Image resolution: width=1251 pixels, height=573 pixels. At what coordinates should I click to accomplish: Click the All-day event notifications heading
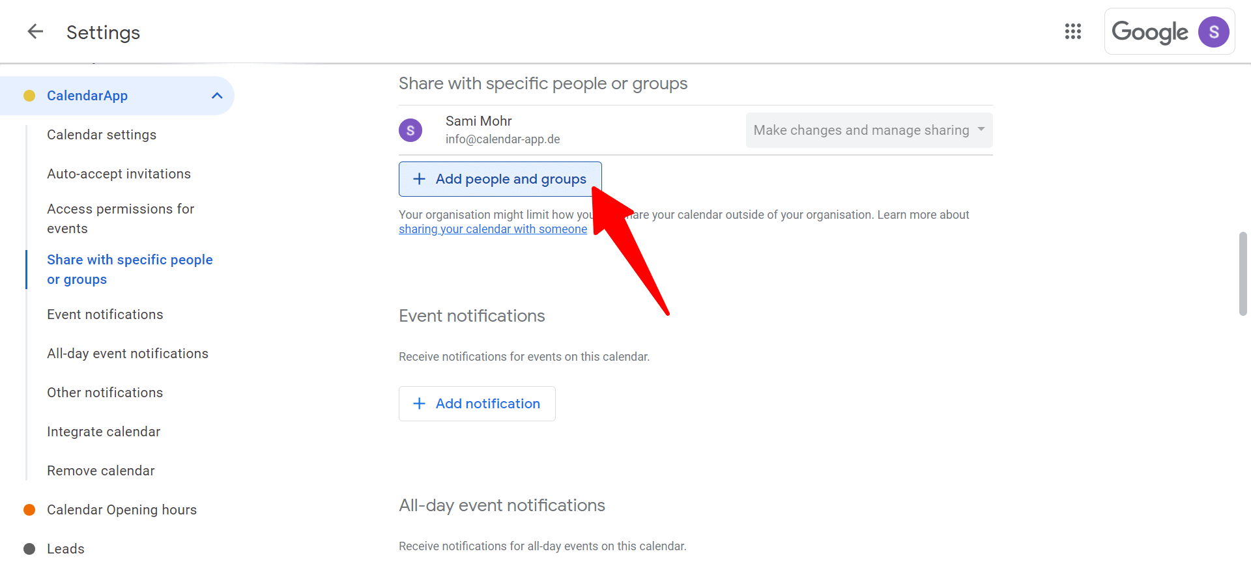pyautogui.click(x=502, y=505)
